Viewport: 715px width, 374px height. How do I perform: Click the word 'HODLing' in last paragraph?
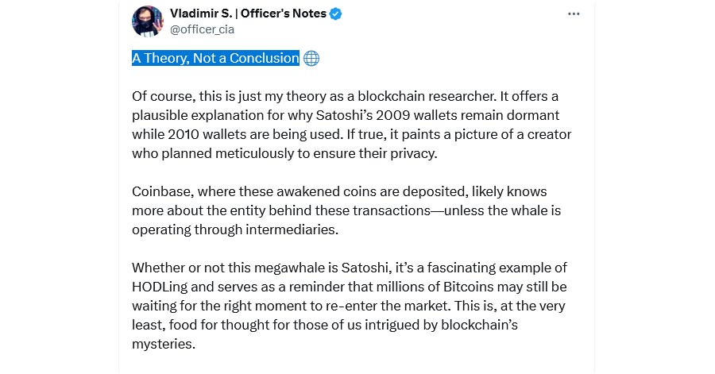(160, 287)
